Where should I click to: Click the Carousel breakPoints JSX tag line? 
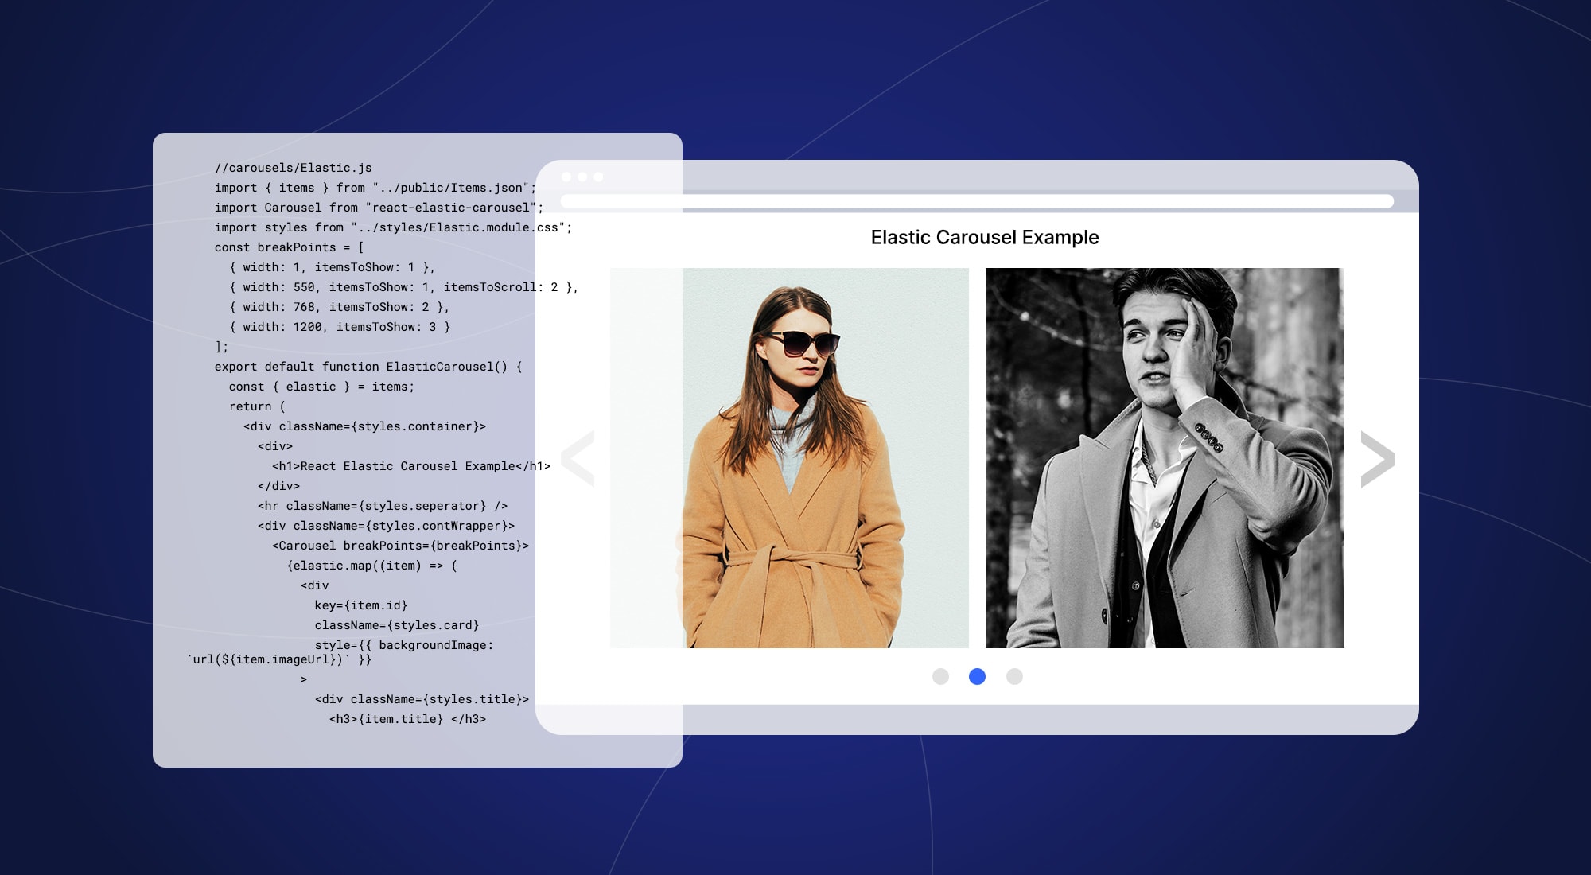click(x=400, y=546)
